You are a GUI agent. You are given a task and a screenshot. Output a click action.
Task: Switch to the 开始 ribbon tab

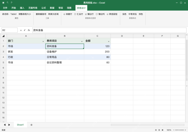(x=14, y=8)
